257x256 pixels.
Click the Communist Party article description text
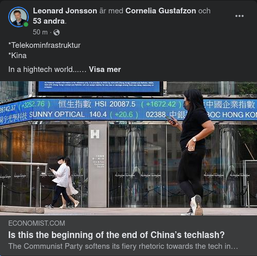[123, 246]
